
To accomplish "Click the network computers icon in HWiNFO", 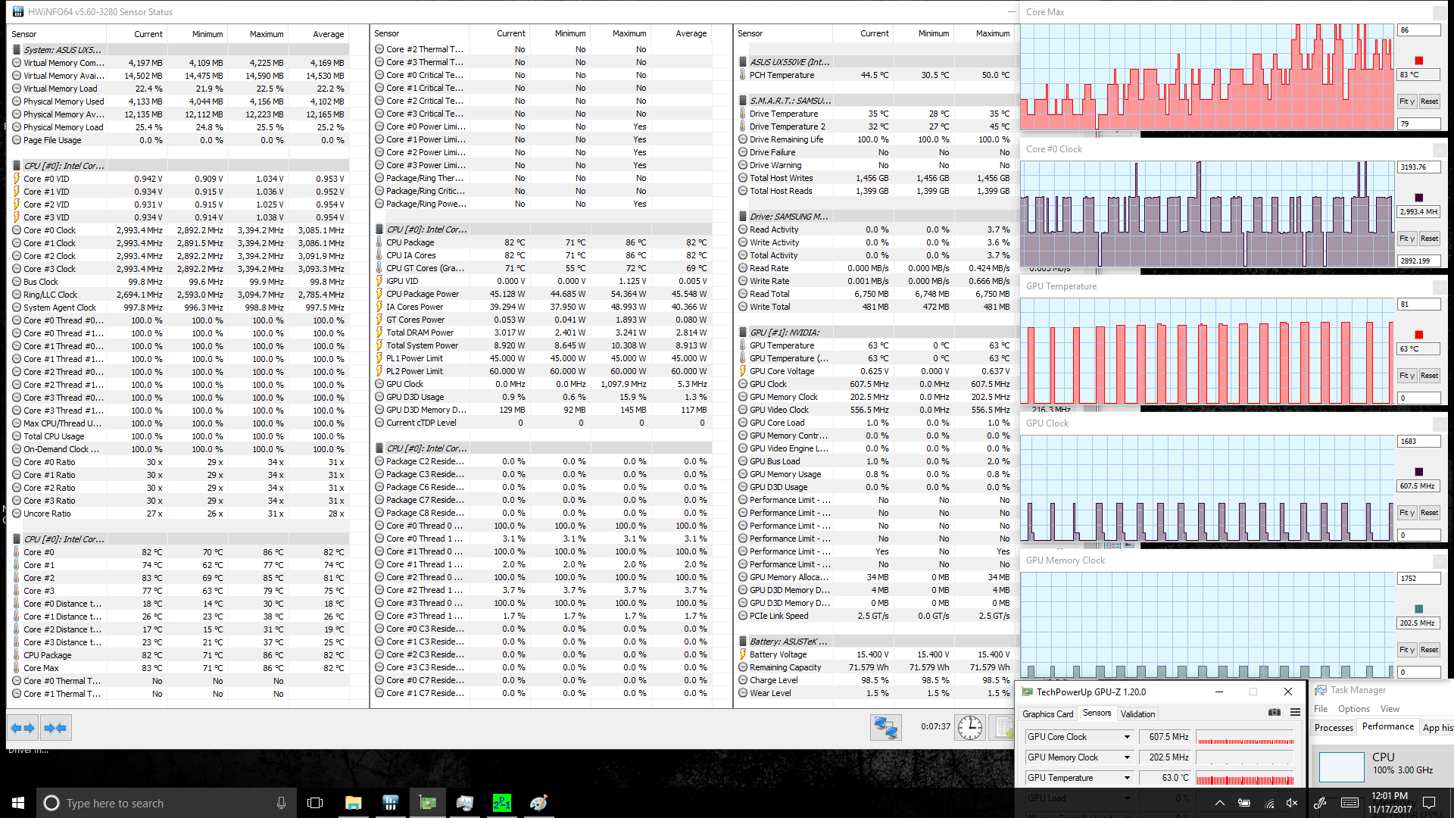I will [x=885, y=728].
